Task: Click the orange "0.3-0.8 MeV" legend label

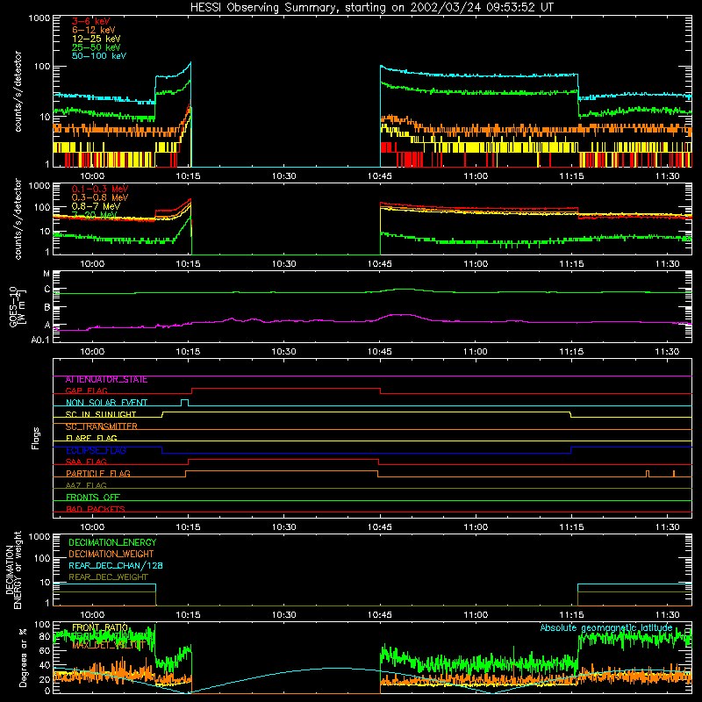Action: [100, 197]
